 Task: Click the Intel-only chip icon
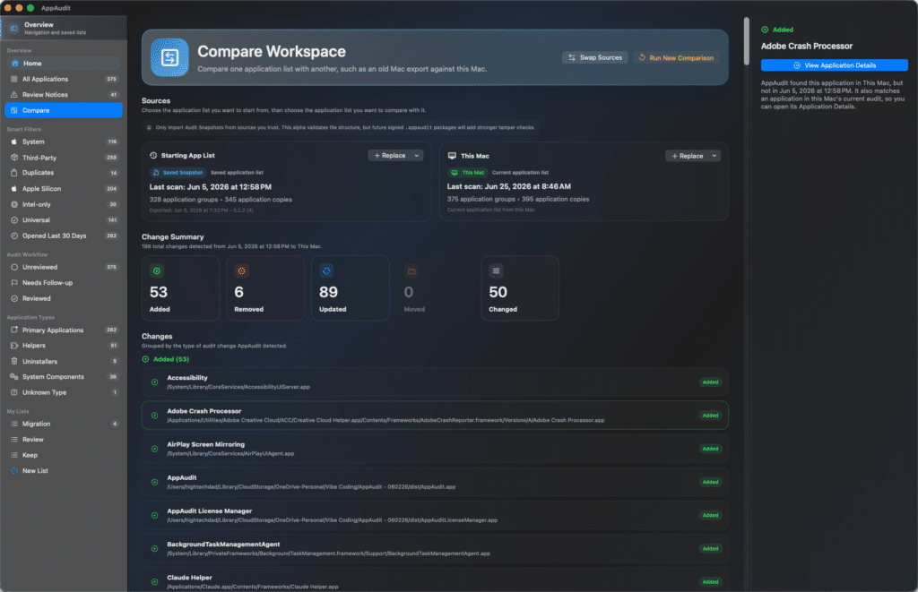coord(14,205)
